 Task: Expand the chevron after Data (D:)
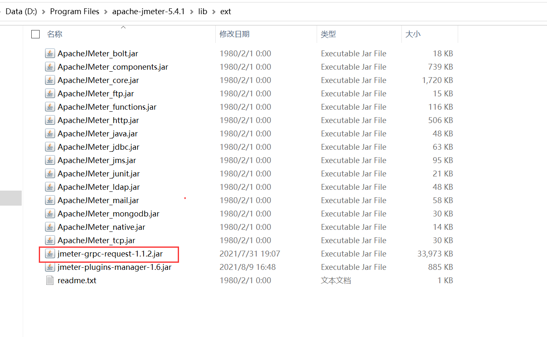[x=43, y=12]
